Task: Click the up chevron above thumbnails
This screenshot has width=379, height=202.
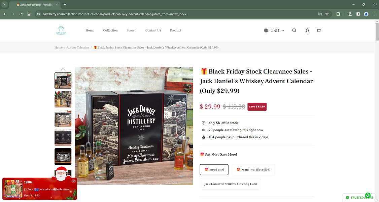Action: tap(63, 69)
